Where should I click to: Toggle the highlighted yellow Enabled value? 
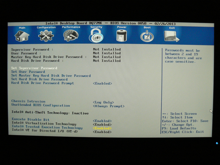[102, 128]
